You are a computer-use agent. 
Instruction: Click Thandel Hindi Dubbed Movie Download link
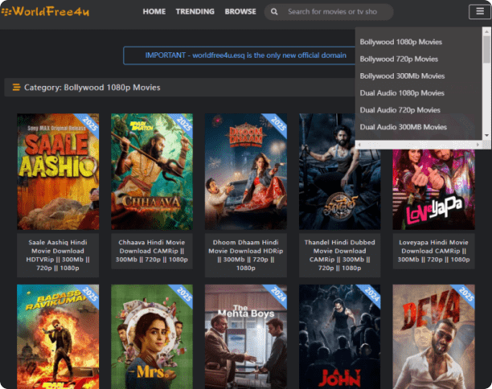[340, 255]
